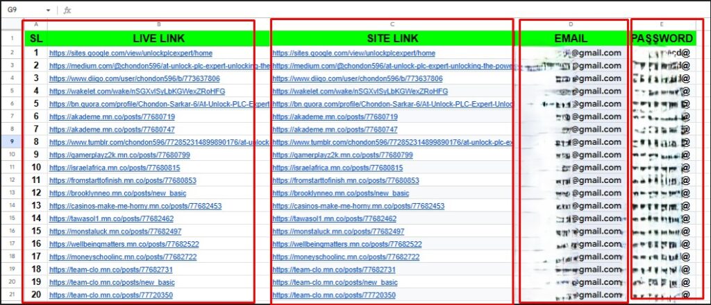Click SL cell with number 20

tap(35, 295)
